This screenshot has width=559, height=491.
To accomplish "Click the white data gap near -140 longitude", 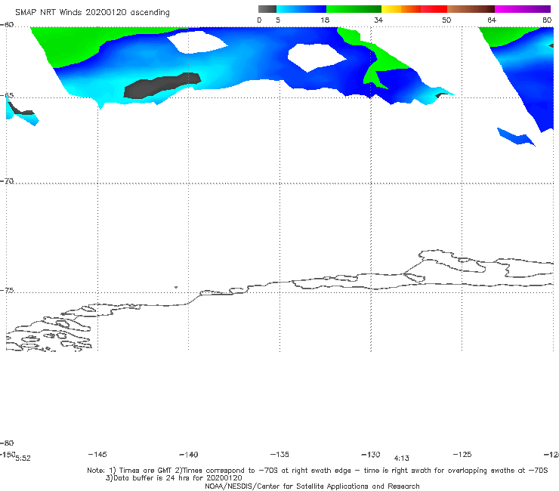I will pyautogui.click(x=197, y=42).
